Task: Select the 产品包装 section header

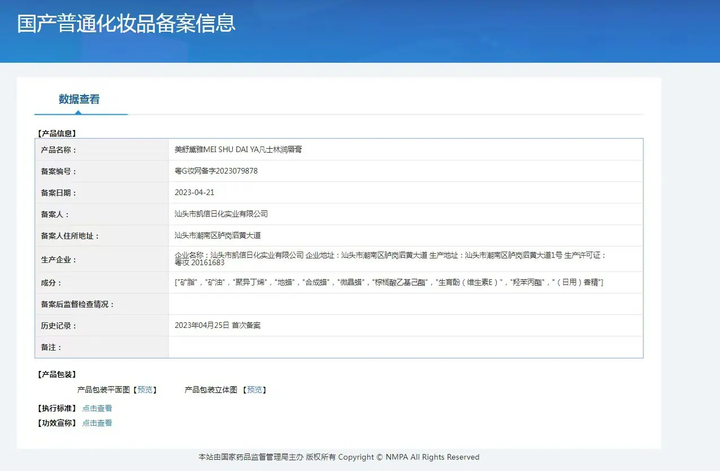Action: coord(57,374)
